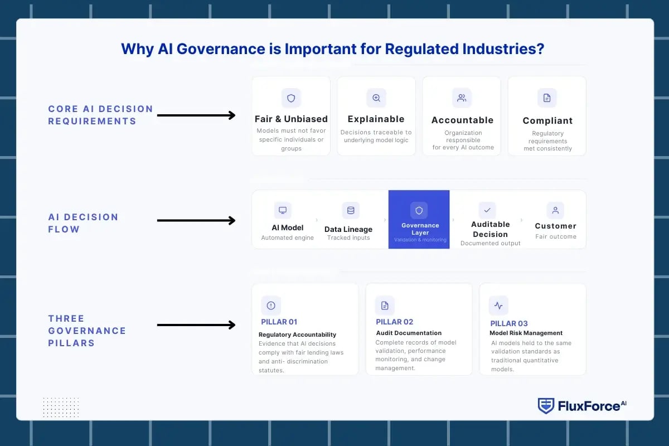
Task: Click the magnifier icon above Explainable
Action: [x=376, y=97]
